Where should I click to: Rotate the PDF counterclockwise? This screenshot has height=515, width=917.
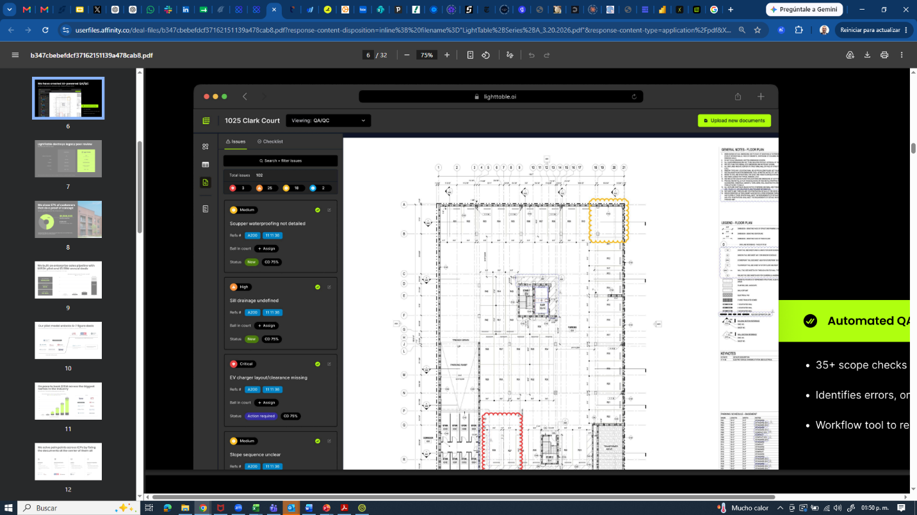tap(486, 55)
